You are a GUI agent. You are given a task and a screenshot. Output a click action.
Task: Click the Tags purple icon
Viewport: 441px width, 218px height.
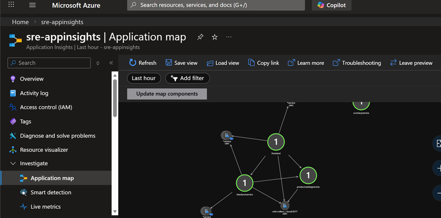pos(13,122)
